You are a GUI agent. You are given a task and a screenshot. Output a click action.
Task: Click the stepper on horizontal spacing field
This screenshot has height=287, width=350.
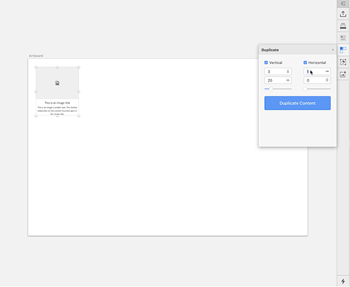327,80
